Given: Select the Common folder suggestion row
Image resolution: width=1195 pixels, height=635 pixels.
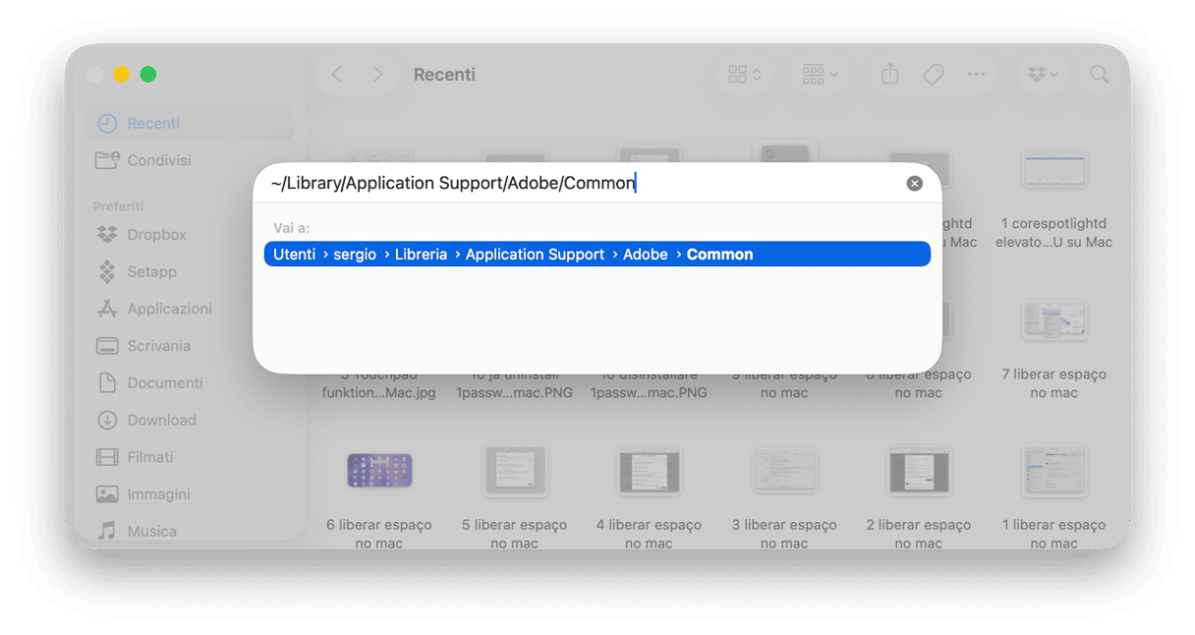Looking at the screenshot, I should [597, 255].
